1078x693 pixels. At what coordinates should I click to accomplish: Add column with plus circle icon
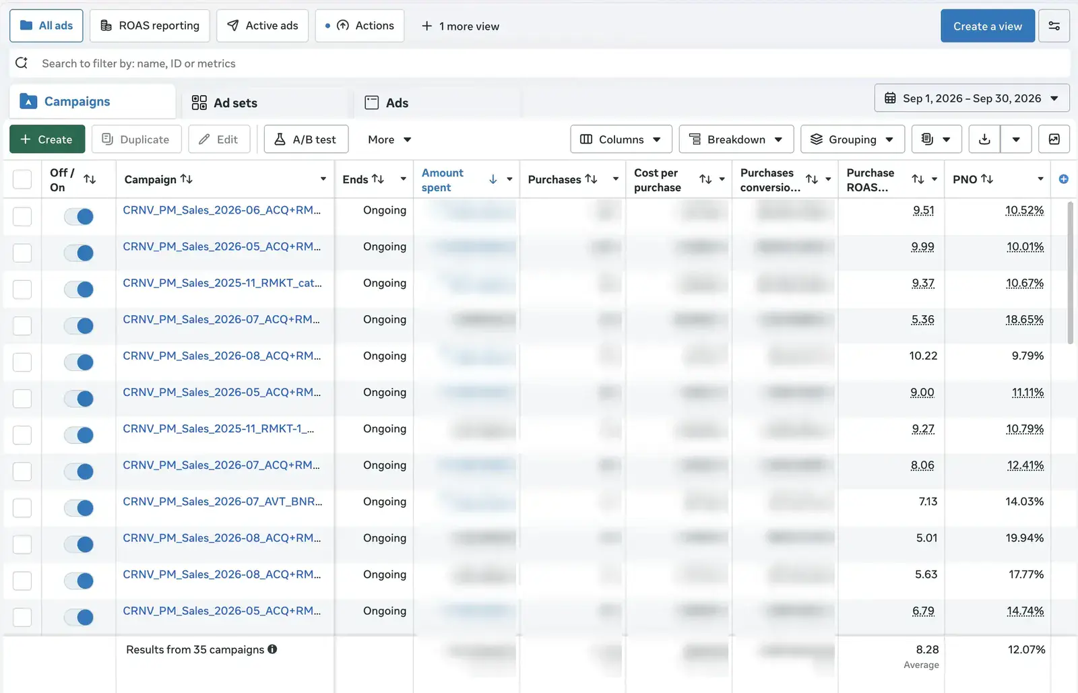[1063, 179]
